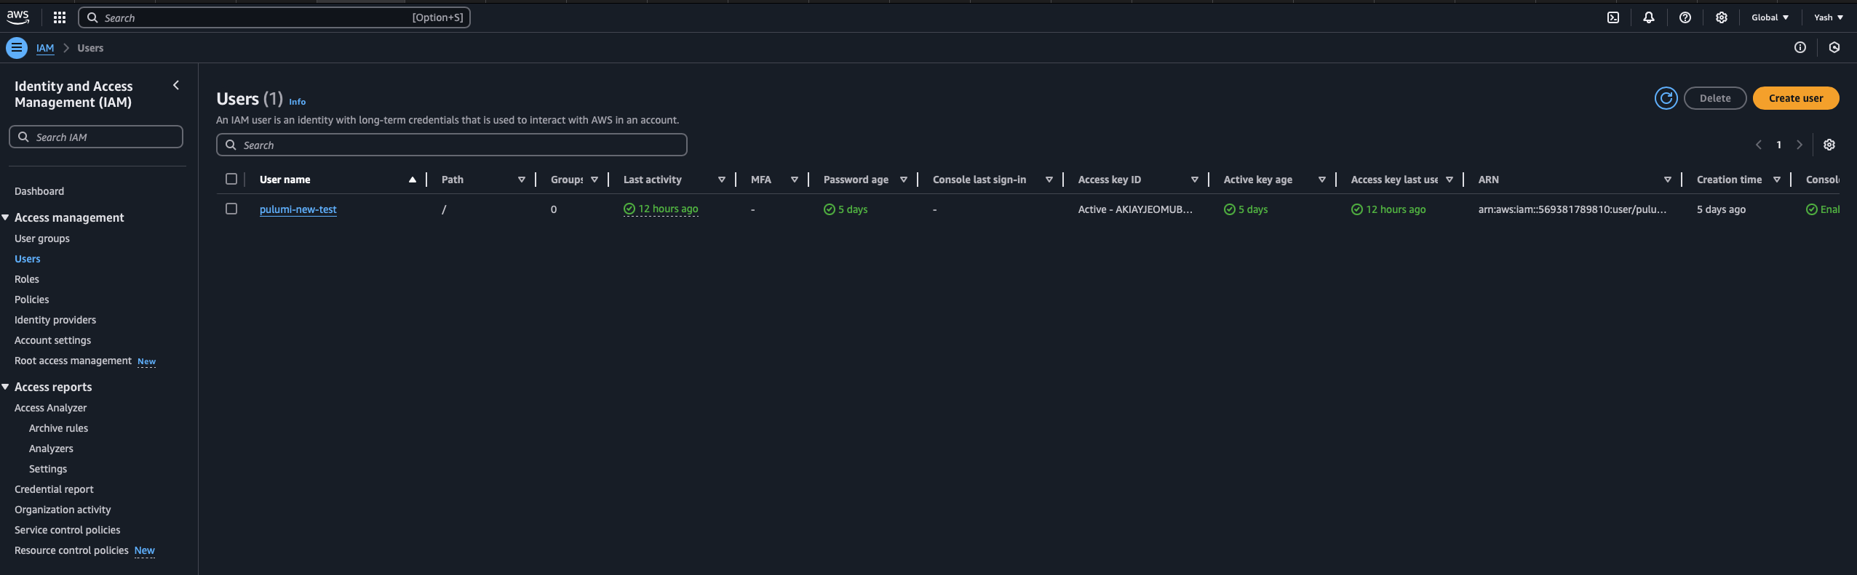Open Settings under Access Analyzer

click(x=48, y=469)
